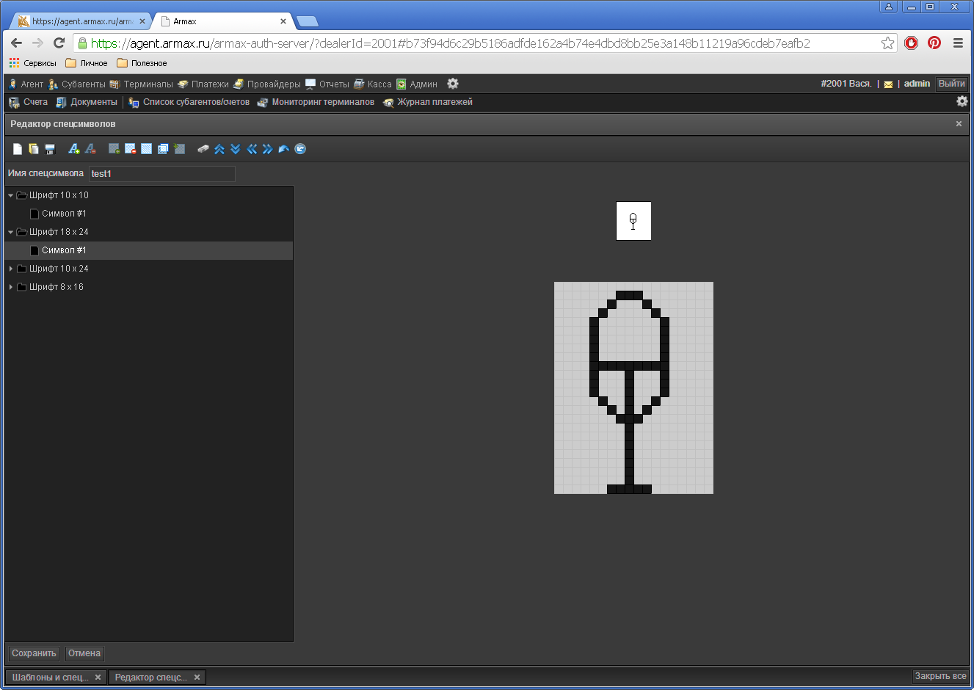Screen dimensions: 974x690
Task: Click the hatched fill pattern icon
Action: click(146, 149)
